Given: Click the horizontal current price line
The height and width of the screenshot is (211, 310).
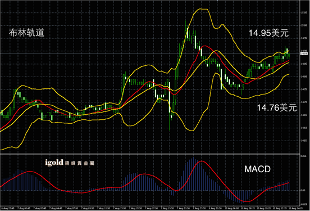Looking at the screenshot, I should 150,53.
